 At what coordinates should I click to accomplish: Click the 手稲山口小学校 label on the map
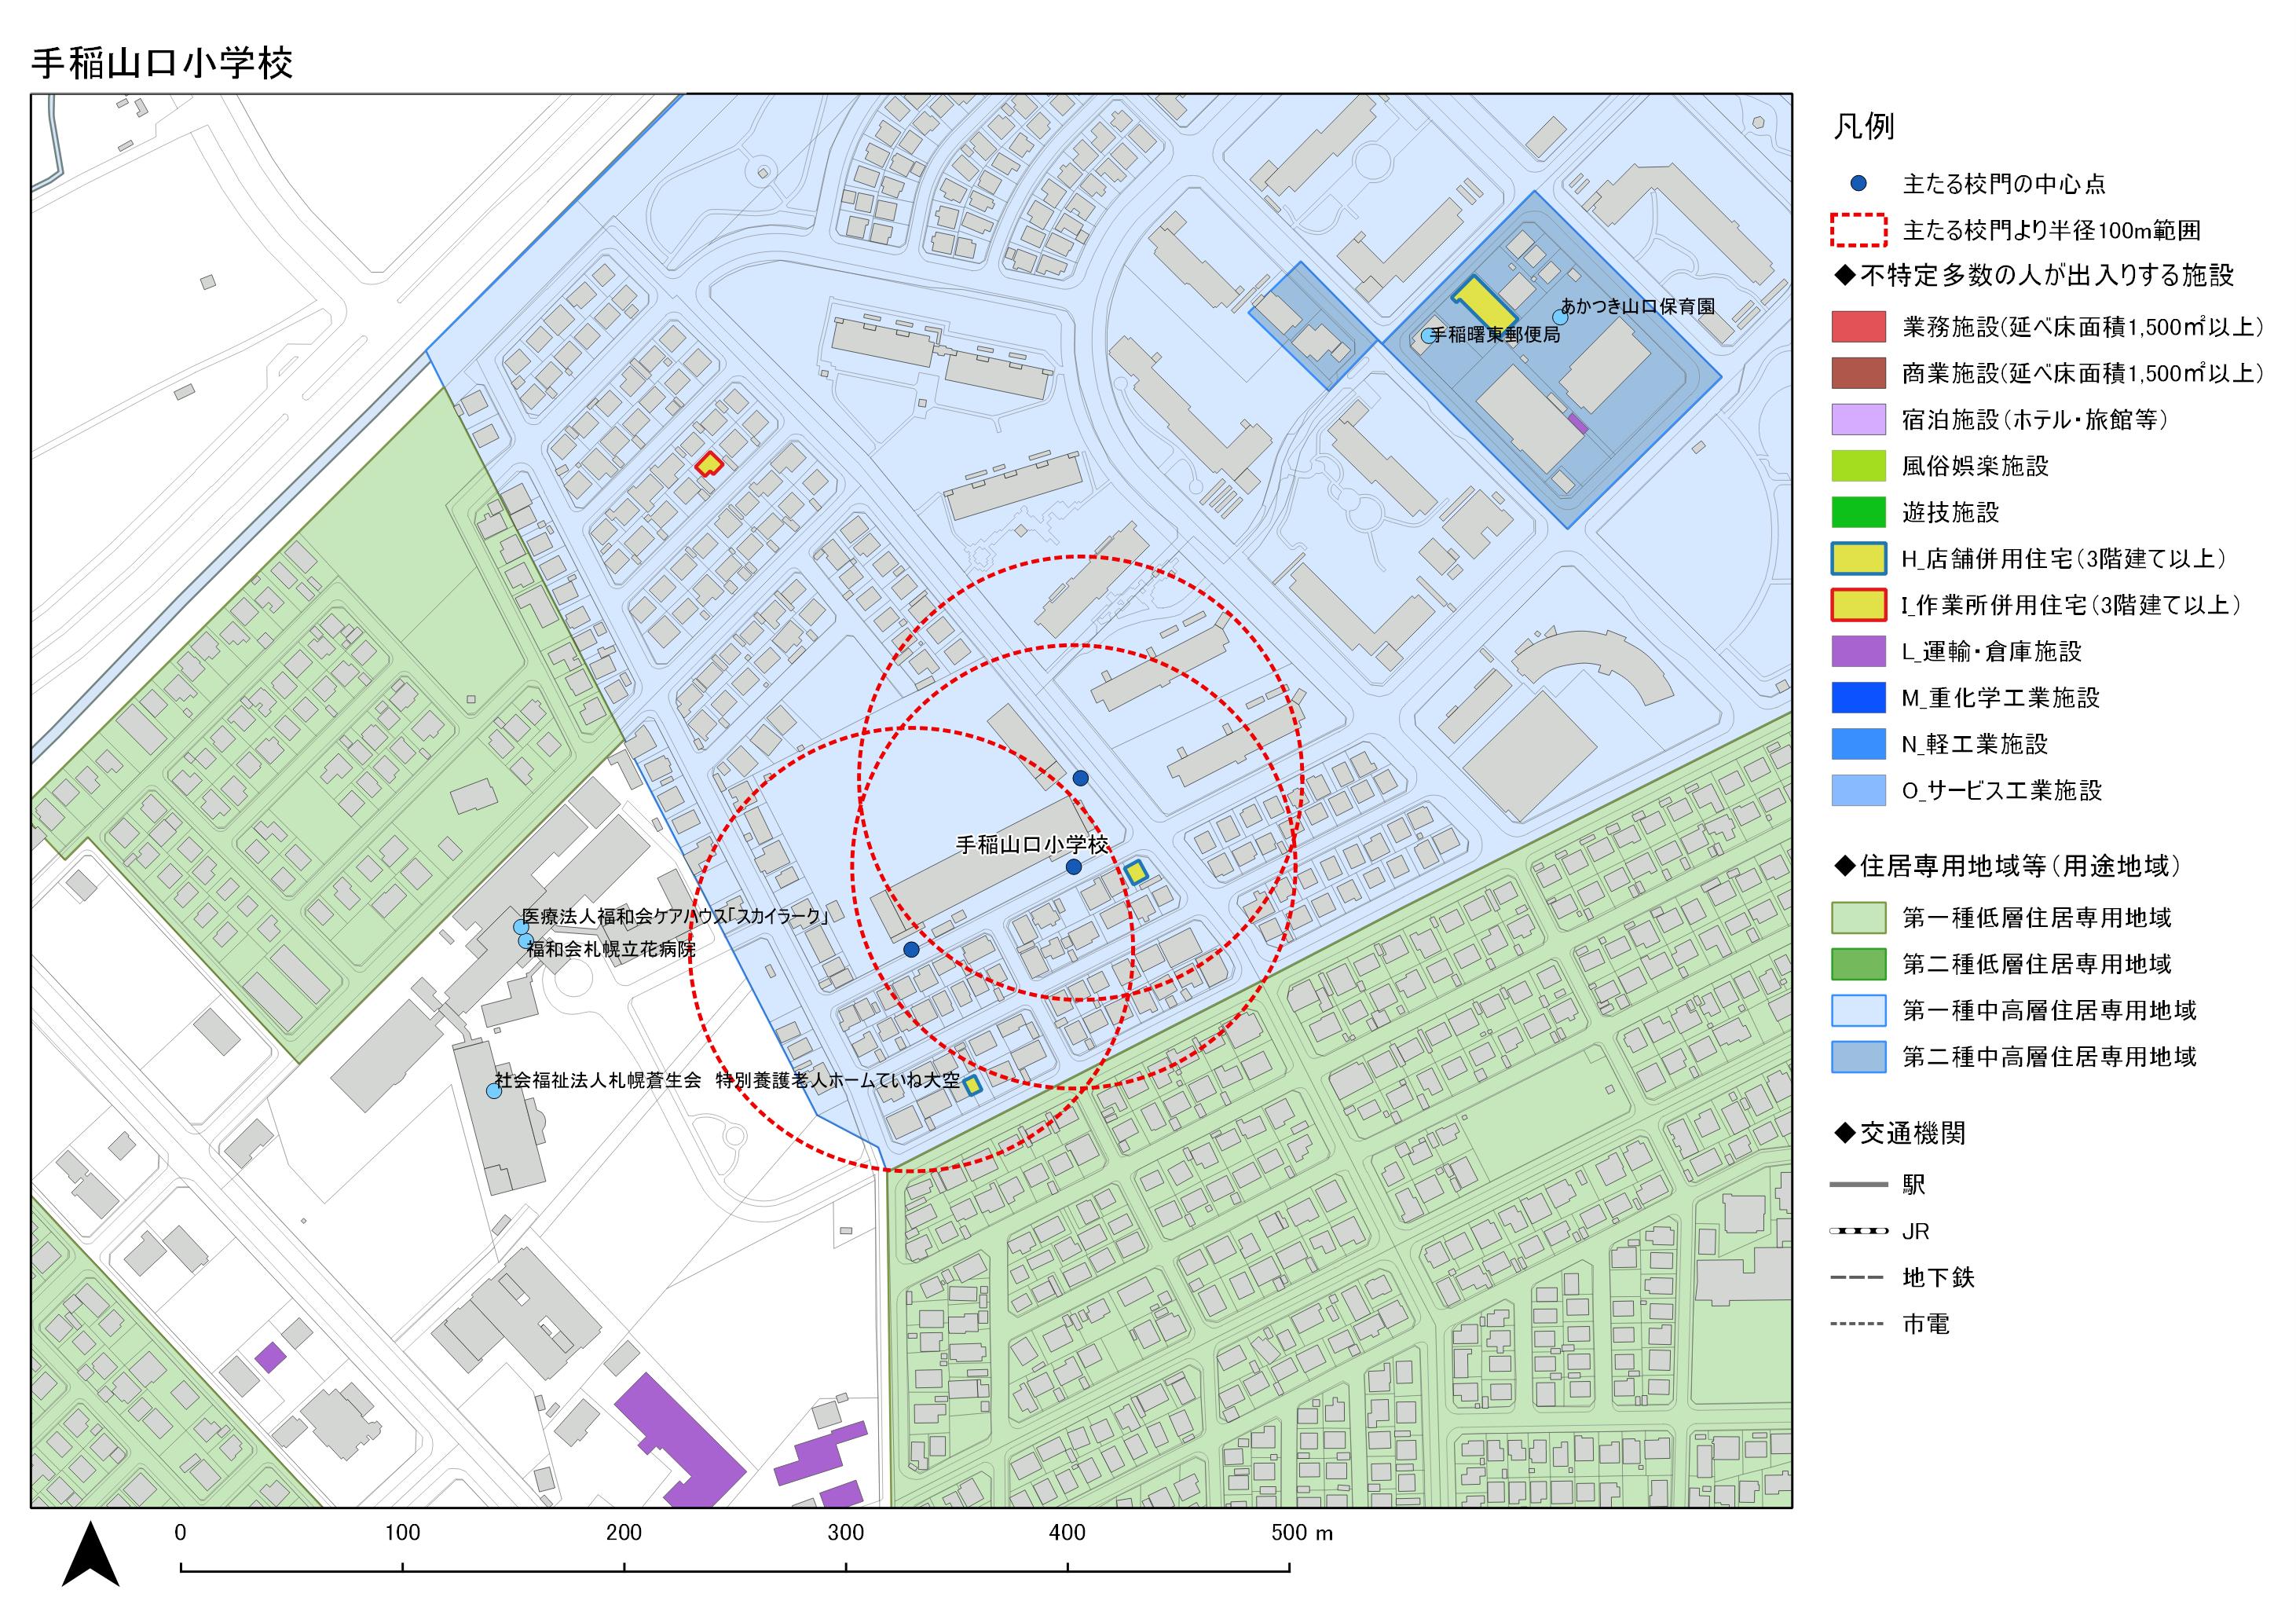coord(1032,845)
